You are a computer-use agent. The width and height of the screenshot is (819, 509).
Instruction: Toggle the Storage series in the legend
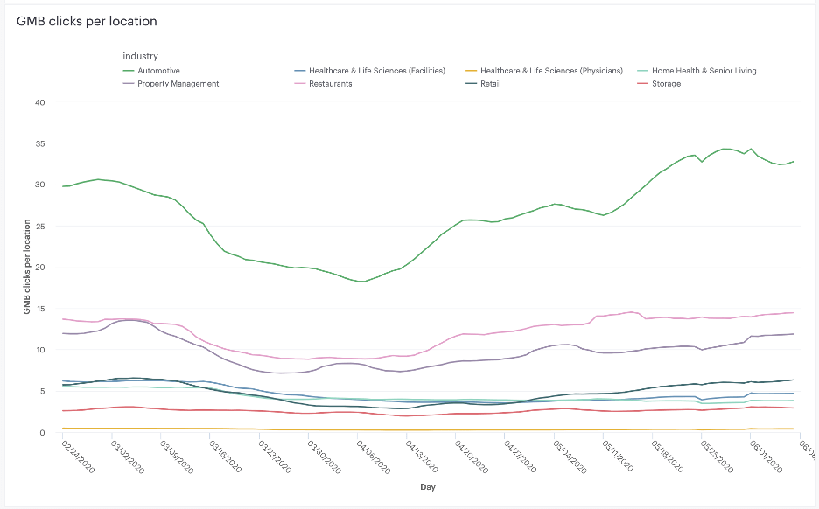coord(666,83)
